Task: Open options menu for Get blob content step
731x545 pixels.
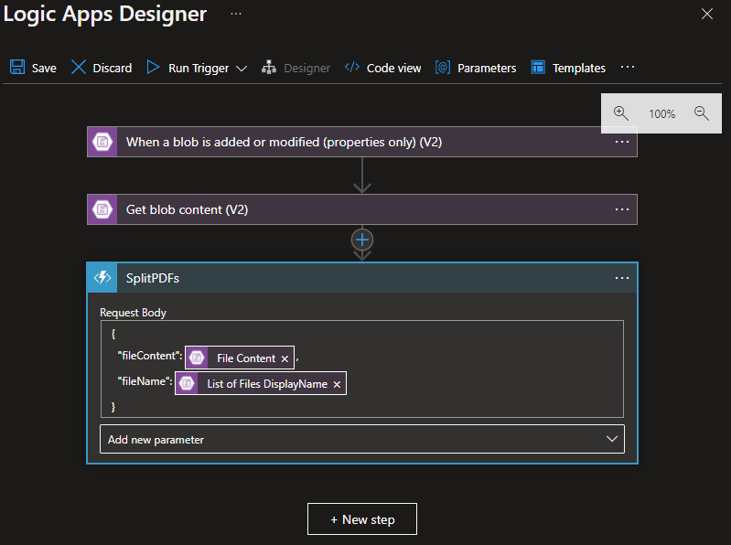Action: click(622, 209)
